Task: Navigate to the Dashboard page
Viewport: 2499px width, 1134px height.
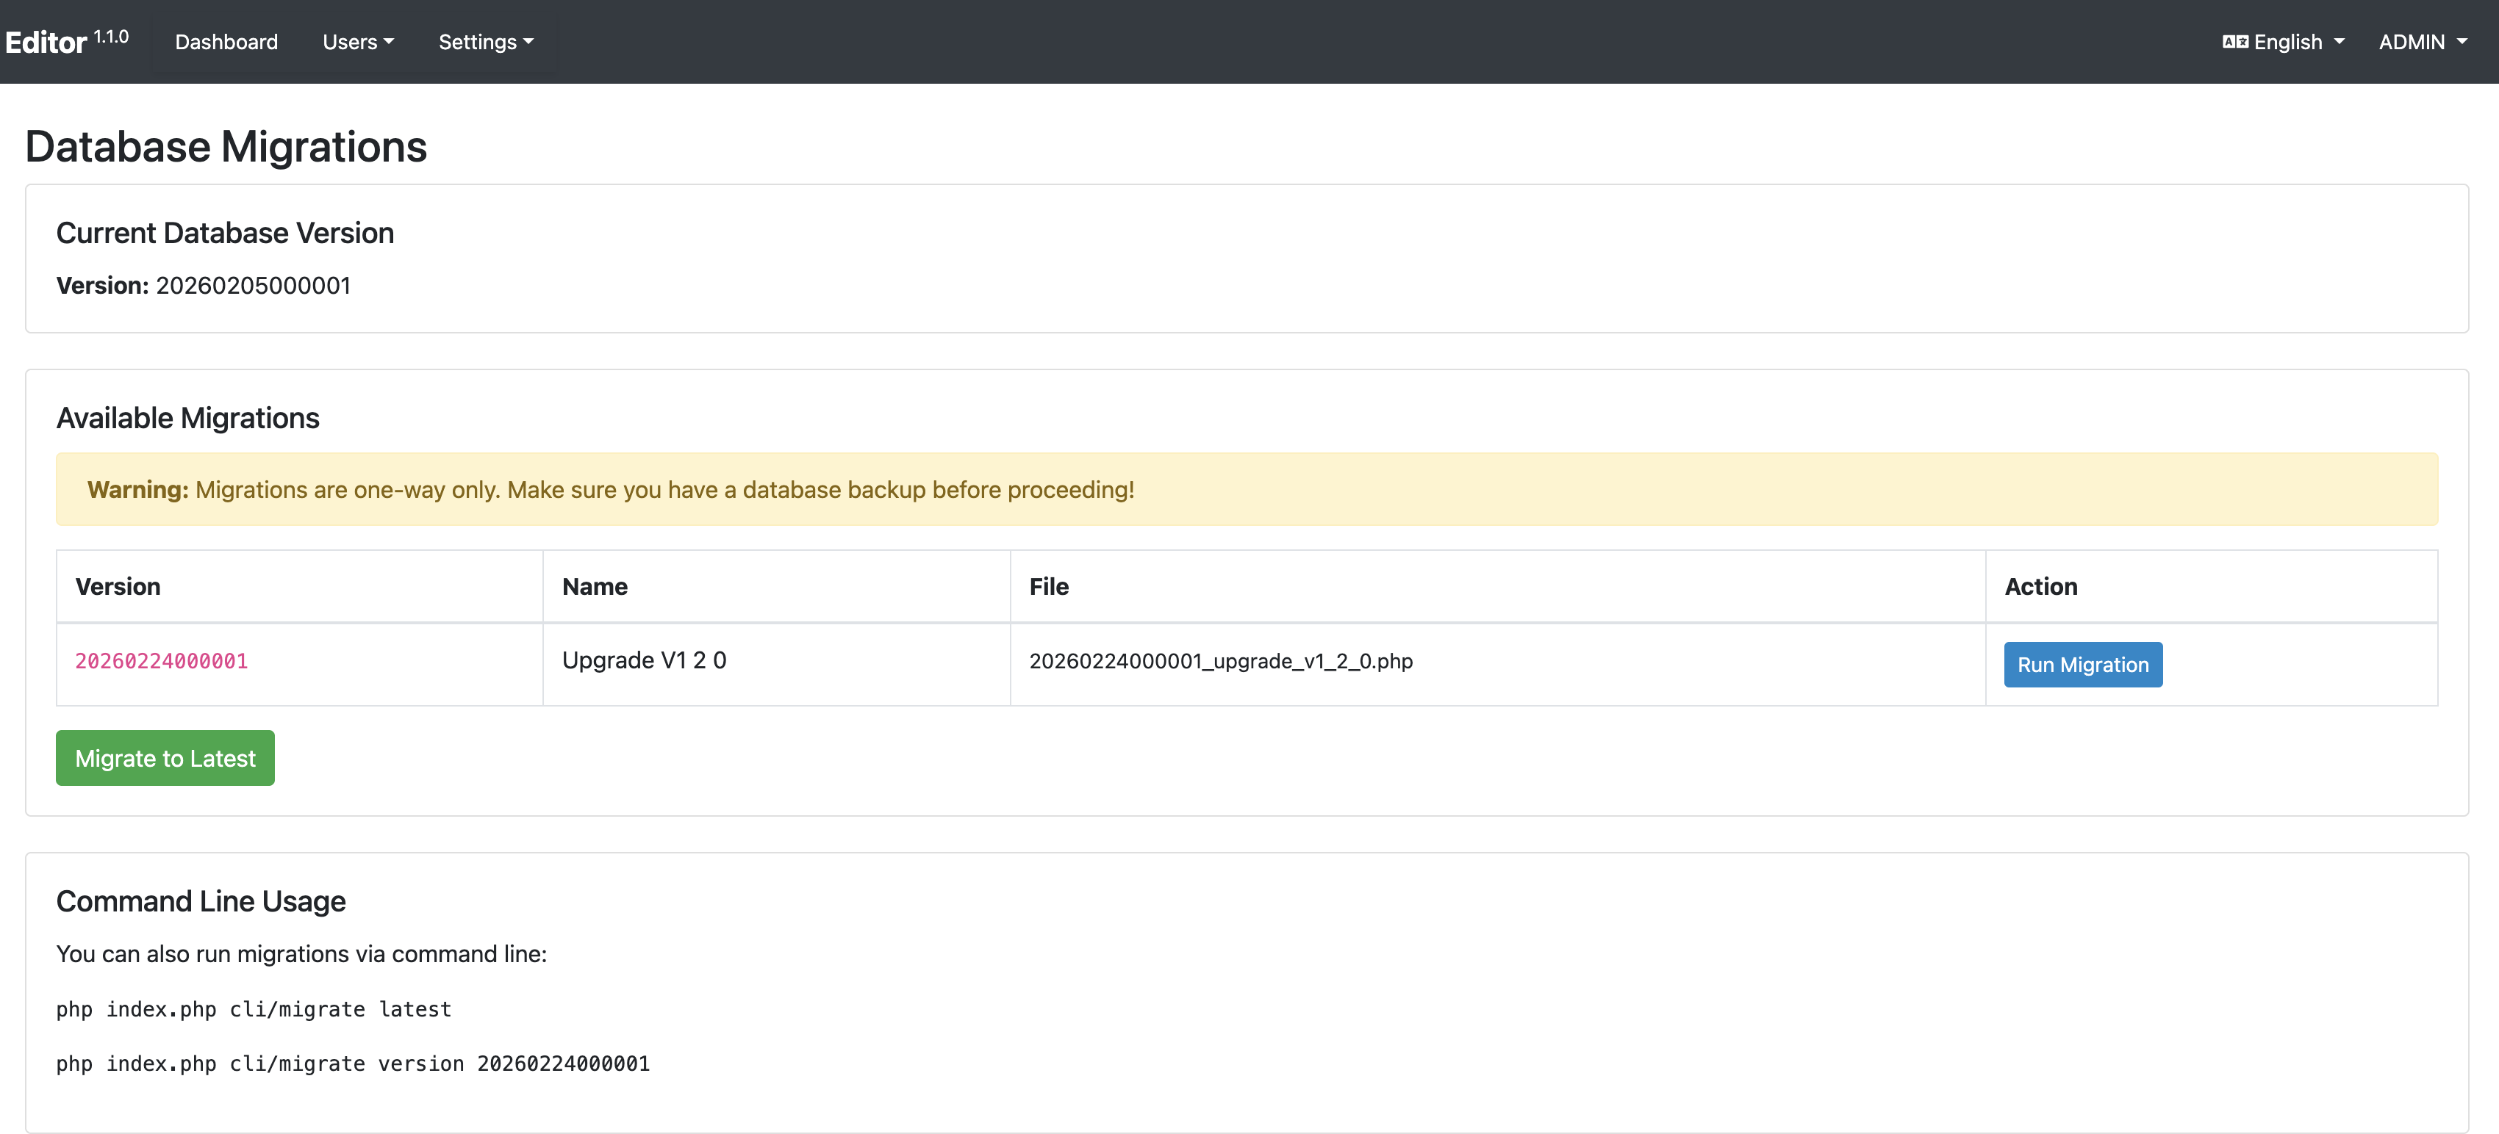Action: pos(225,42)
